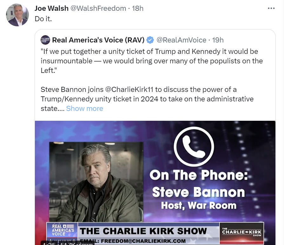284x245 pixels.
Task: Click The Charlie Kirk Show logo badge
Action: coord(241,233)
